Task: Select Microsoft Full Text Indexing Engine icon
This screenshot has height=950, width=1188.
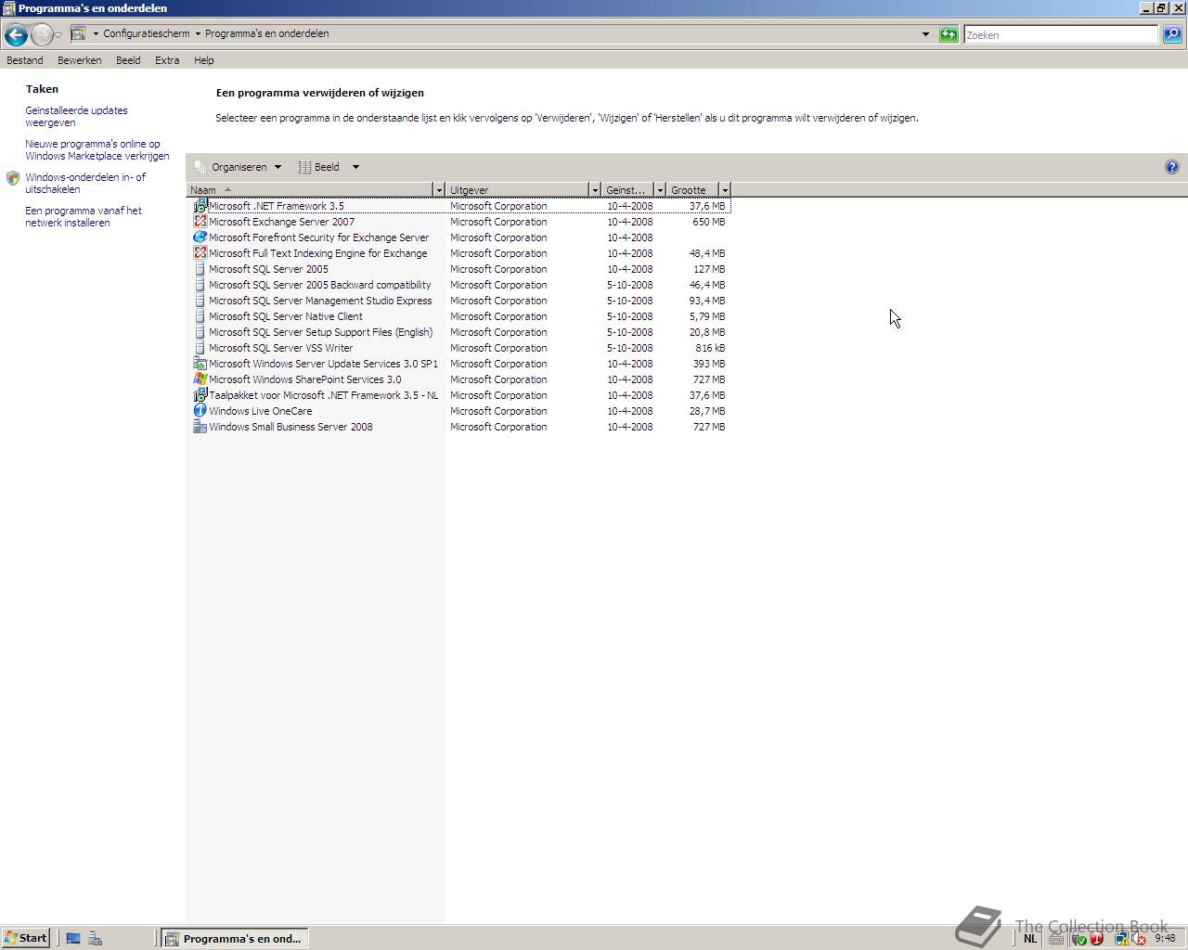Action: 200,253
